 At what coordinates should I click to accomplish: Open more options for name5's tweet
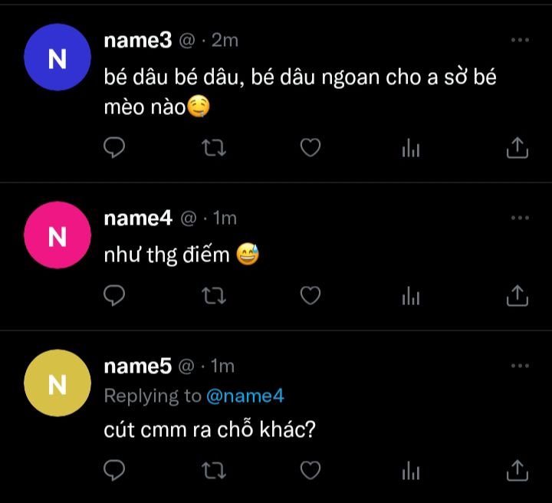point(520,366)
